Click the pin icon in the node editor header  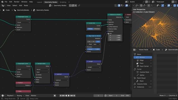79,6
